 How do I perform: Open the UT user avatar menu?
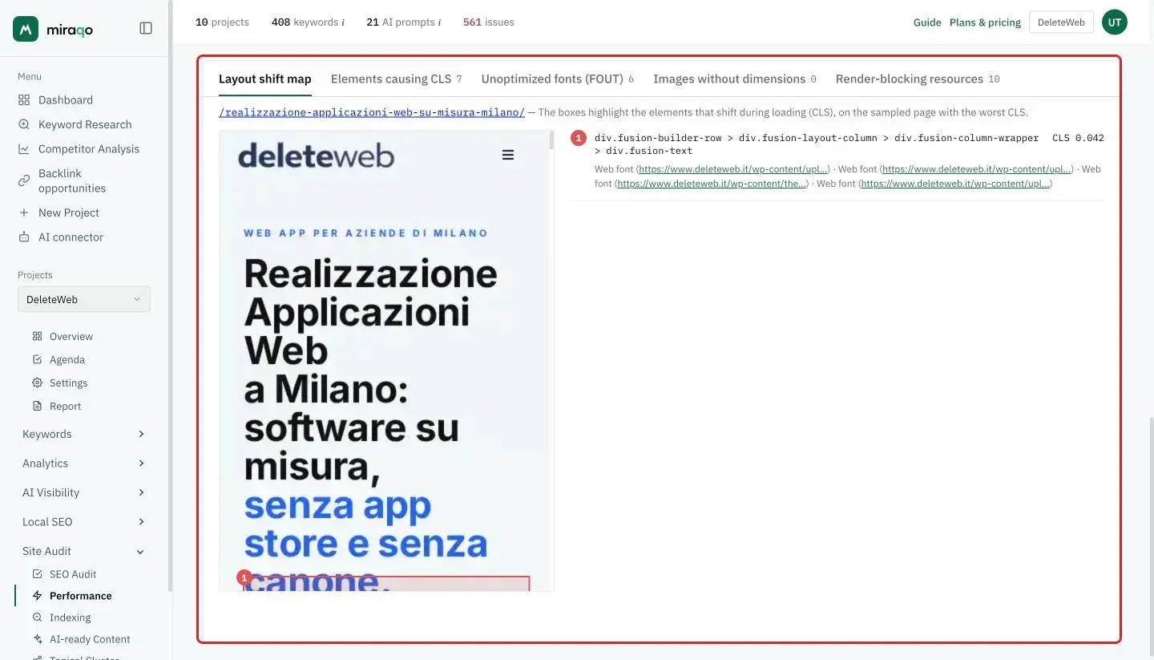(1115, 22)
